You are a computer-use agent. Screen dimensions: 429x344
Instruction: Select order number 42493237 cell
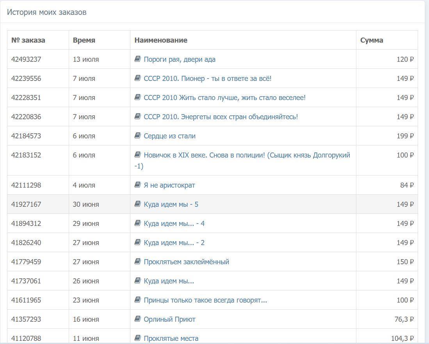coord(26,59)
